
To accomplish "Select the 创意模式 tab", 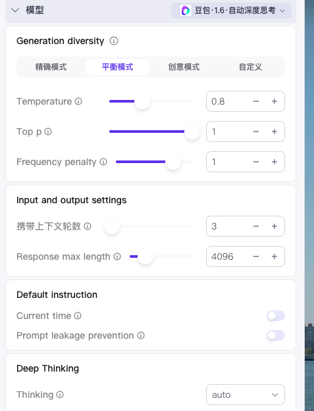I will [184, 67].
